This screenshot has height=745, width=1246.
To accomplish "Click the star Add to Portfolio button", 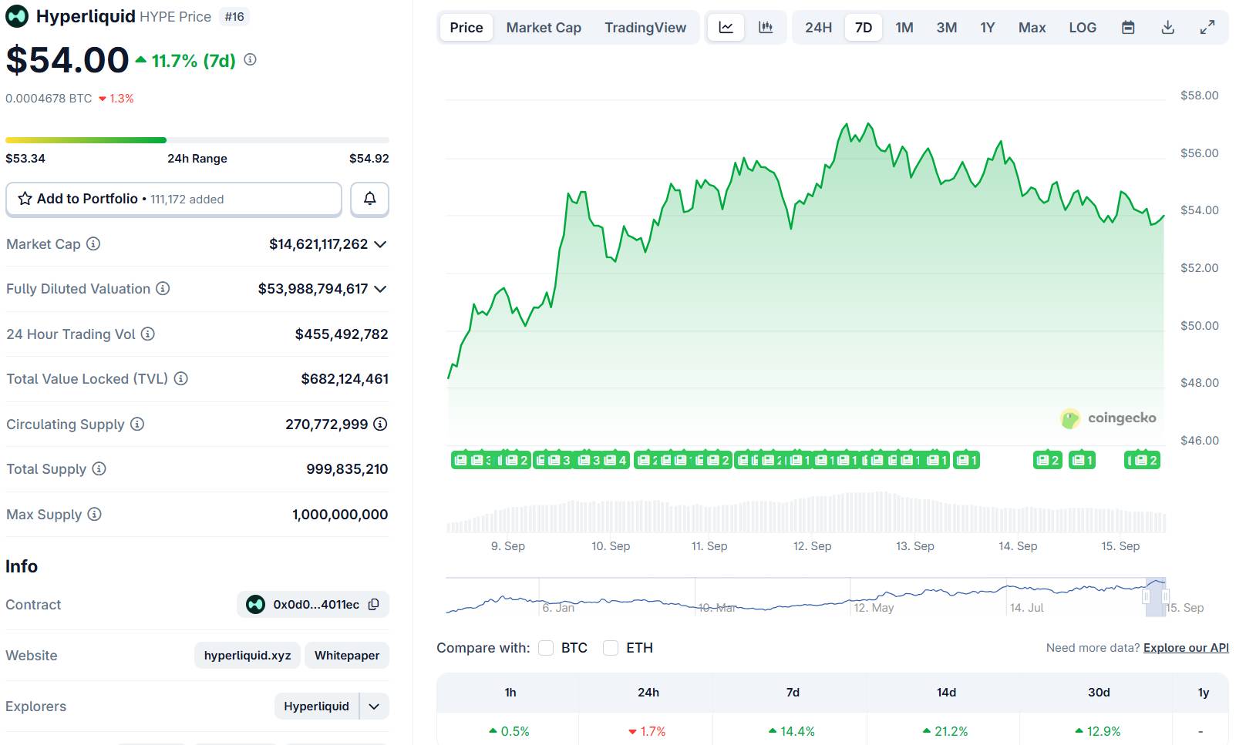I will (x=173, y=199).
